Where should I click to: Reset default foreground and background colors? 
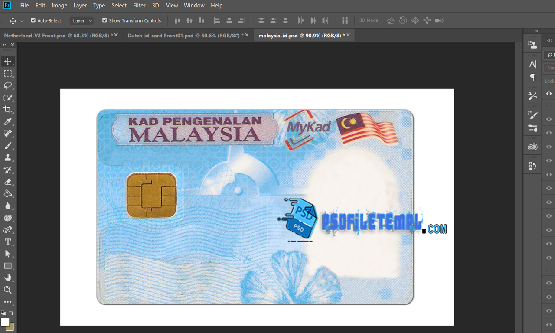[3, 313]
